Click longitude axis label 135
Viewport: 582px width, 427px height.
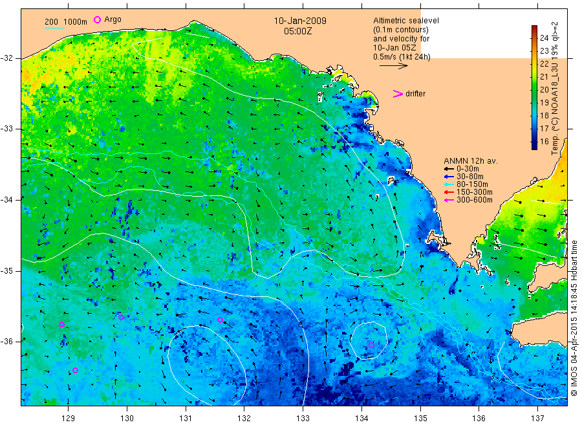pos(420,419)
